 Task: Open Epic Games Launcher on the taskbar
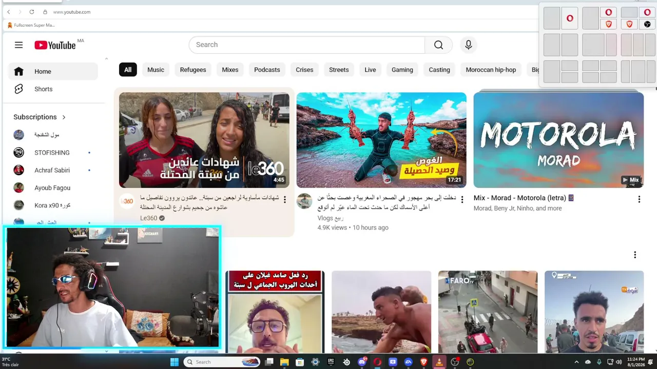click(x=331, y=362)
